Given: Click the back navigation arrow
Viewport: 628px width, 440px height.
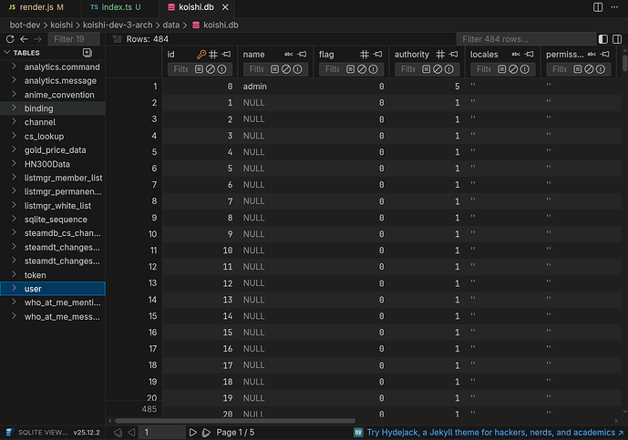Looking at the screenshot, I should click(x=24, y=39).
